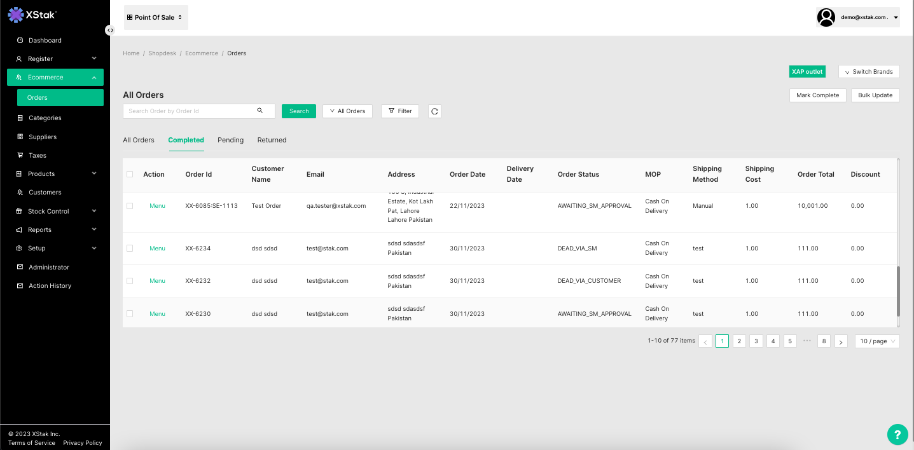Switch to the Pending tab

click(x=230, y=140)
